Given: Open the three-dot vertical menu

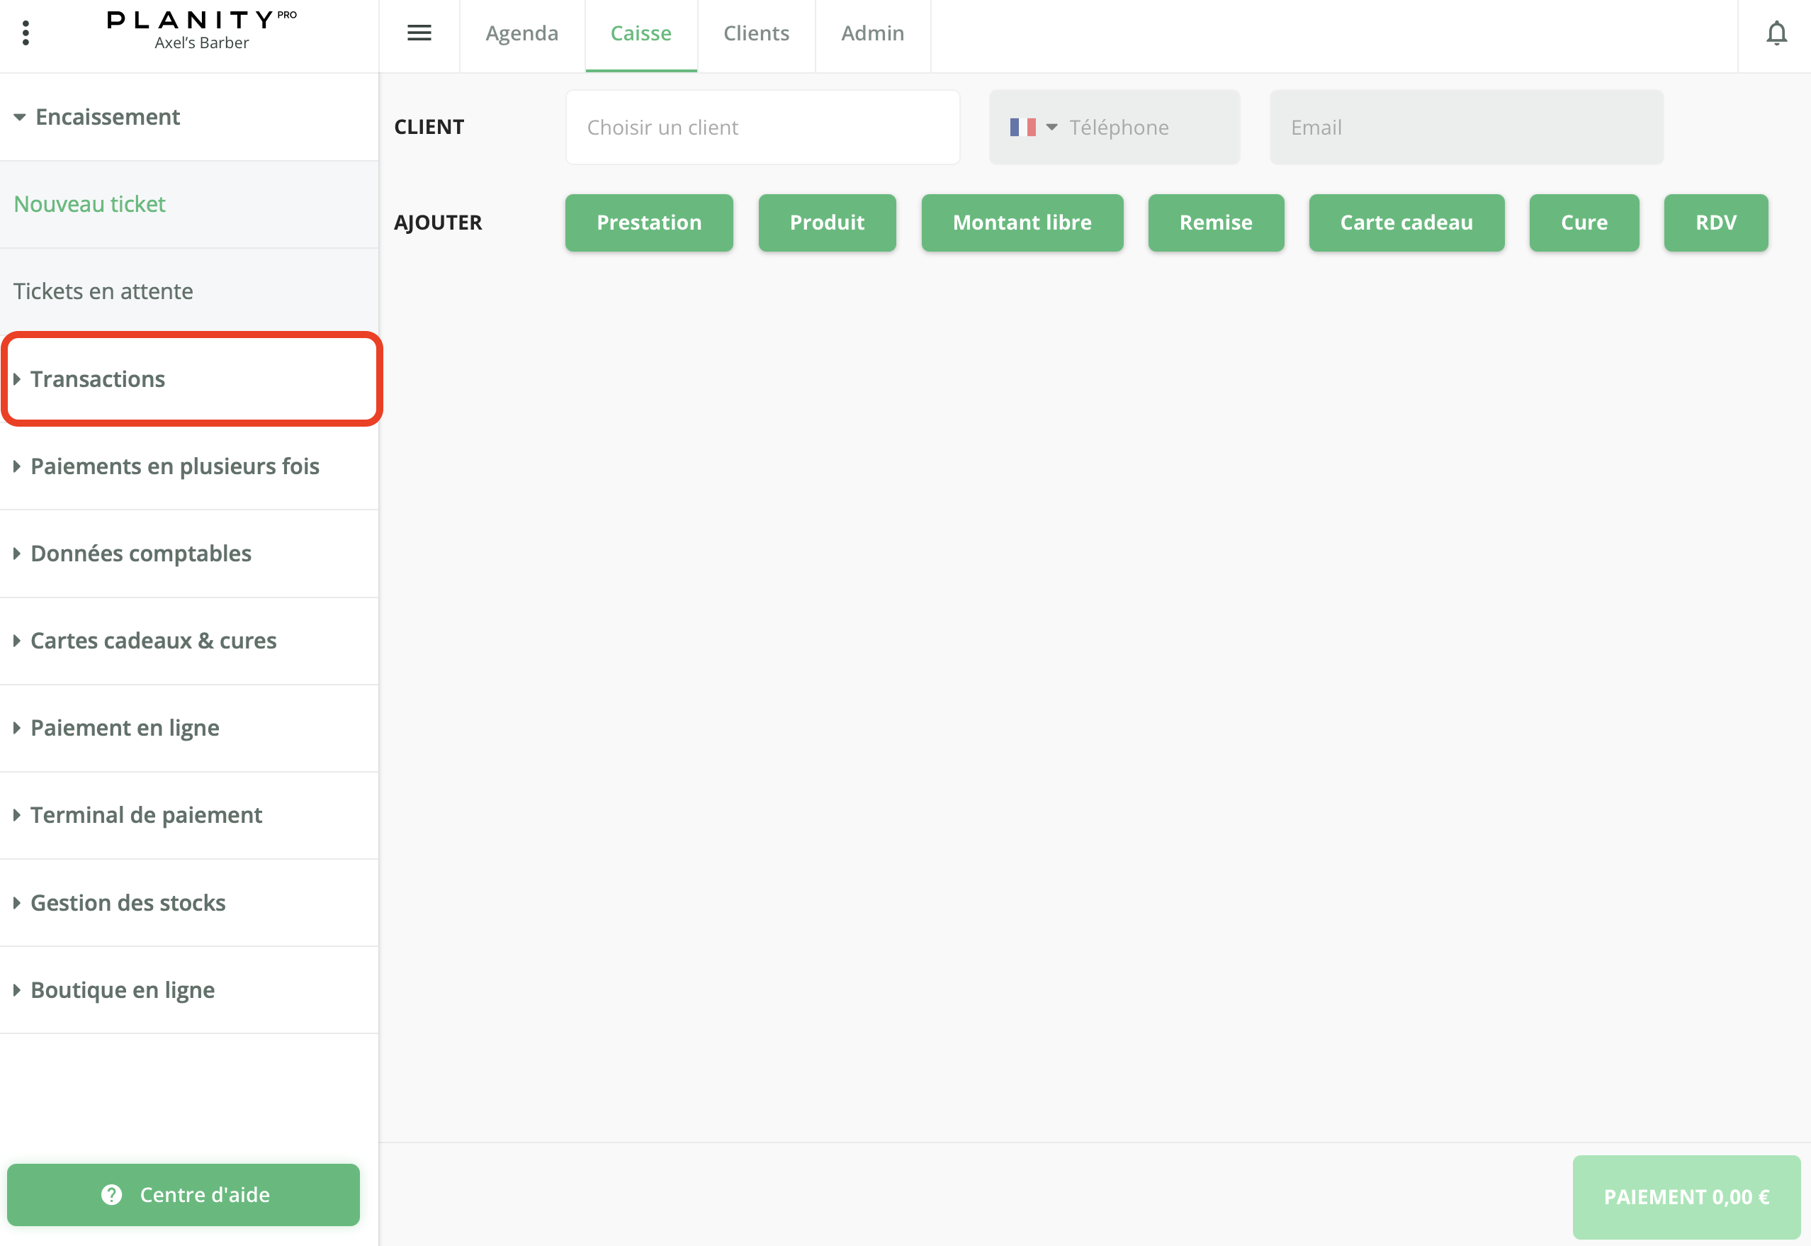Looking at the screenshot, I should point(26,33).
